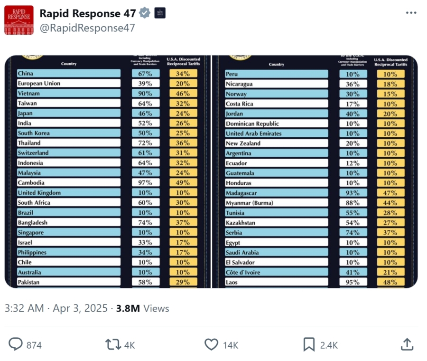Click the 874 replies count
This screenshot has width=427, height=361.
[x=34, y=345]
